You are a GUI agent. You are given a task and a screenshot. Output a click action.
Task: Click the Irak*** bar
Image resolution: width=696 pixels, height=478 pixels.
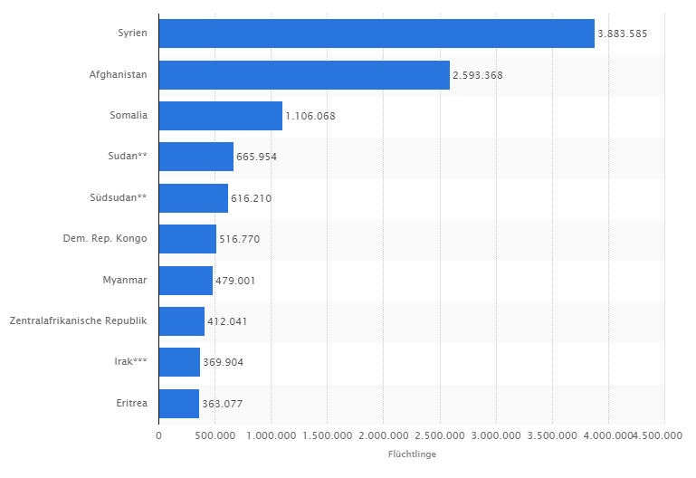[x=180, y=362]
